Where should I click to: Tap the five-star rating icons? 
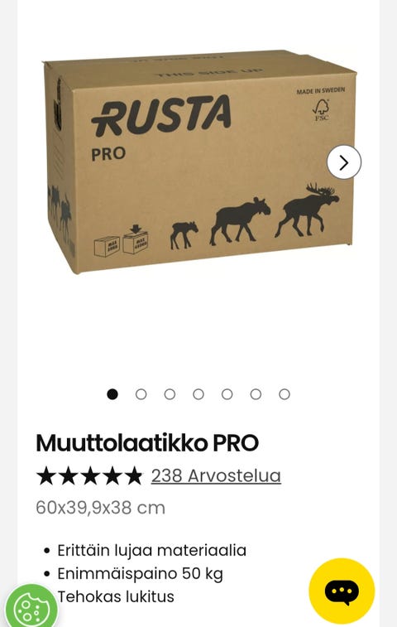point(89,476)
